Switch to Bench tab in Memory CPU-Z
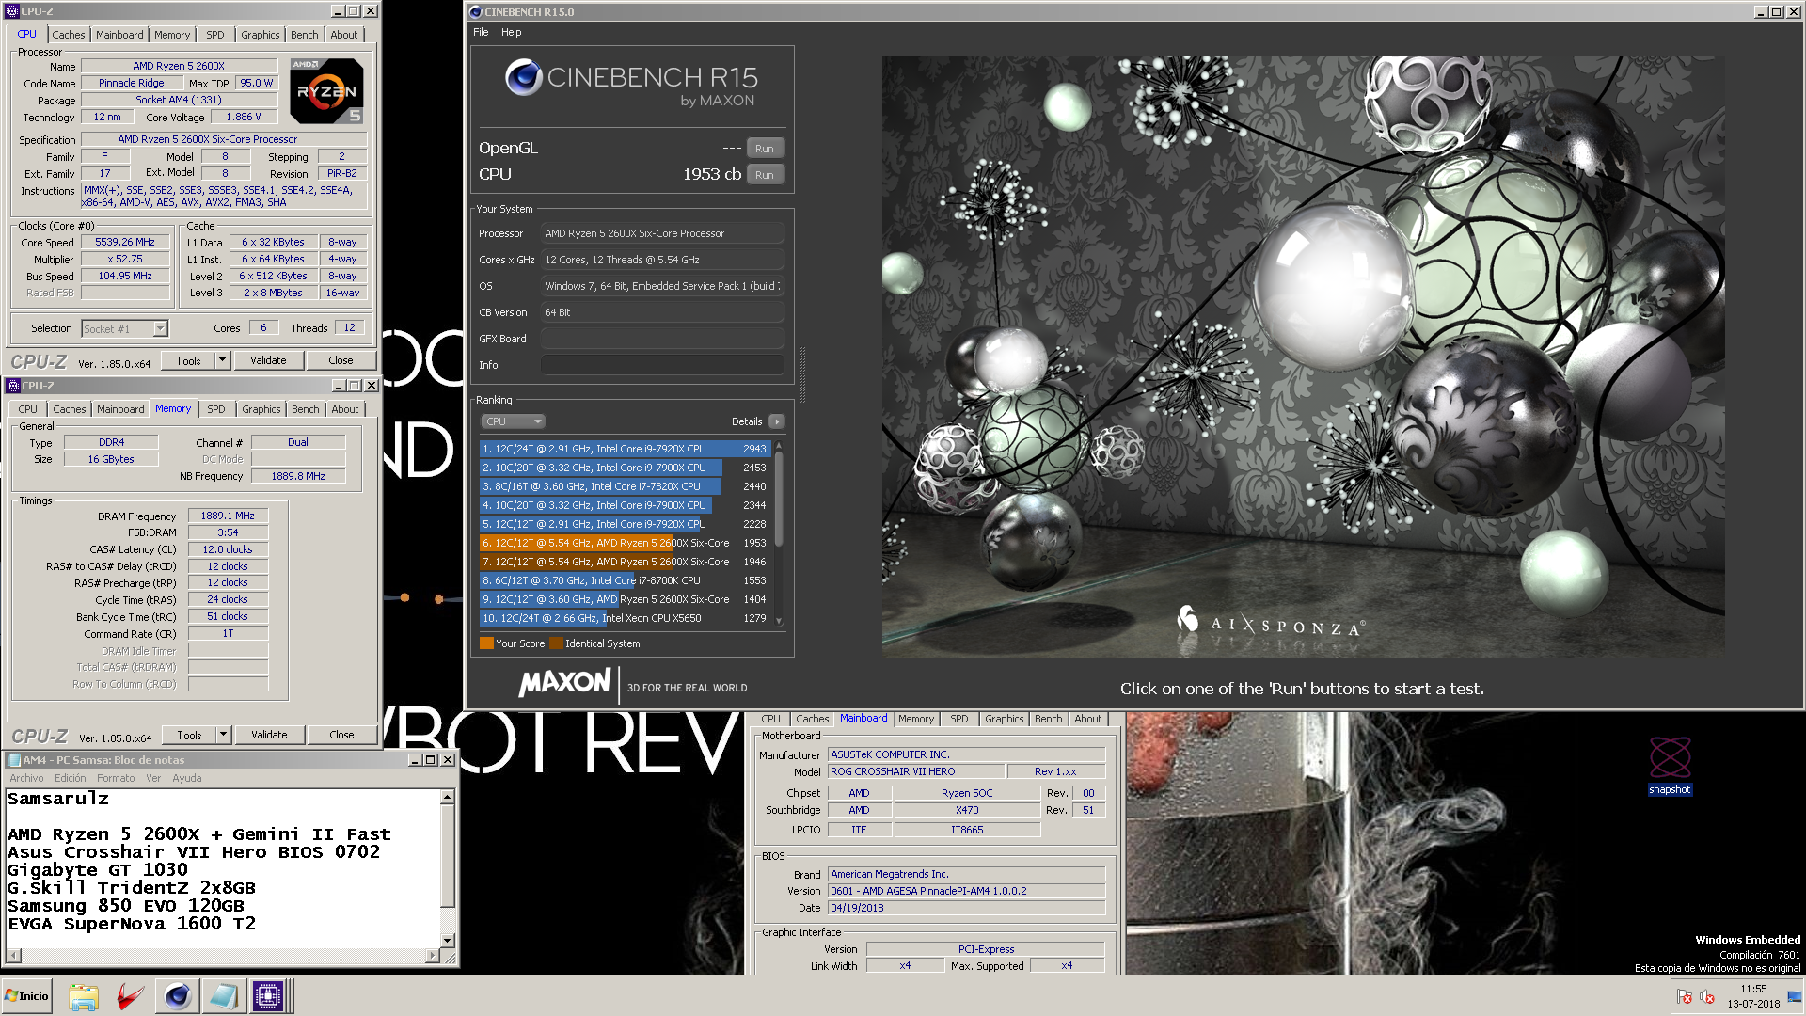The width and height of the screenshot is (1806, 1016). point(305,409)
